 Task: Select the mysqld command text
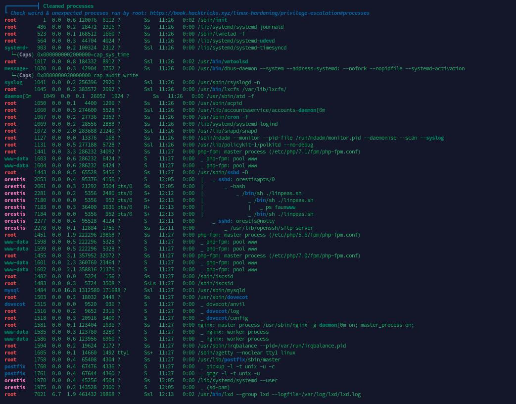tap(221, 290)
